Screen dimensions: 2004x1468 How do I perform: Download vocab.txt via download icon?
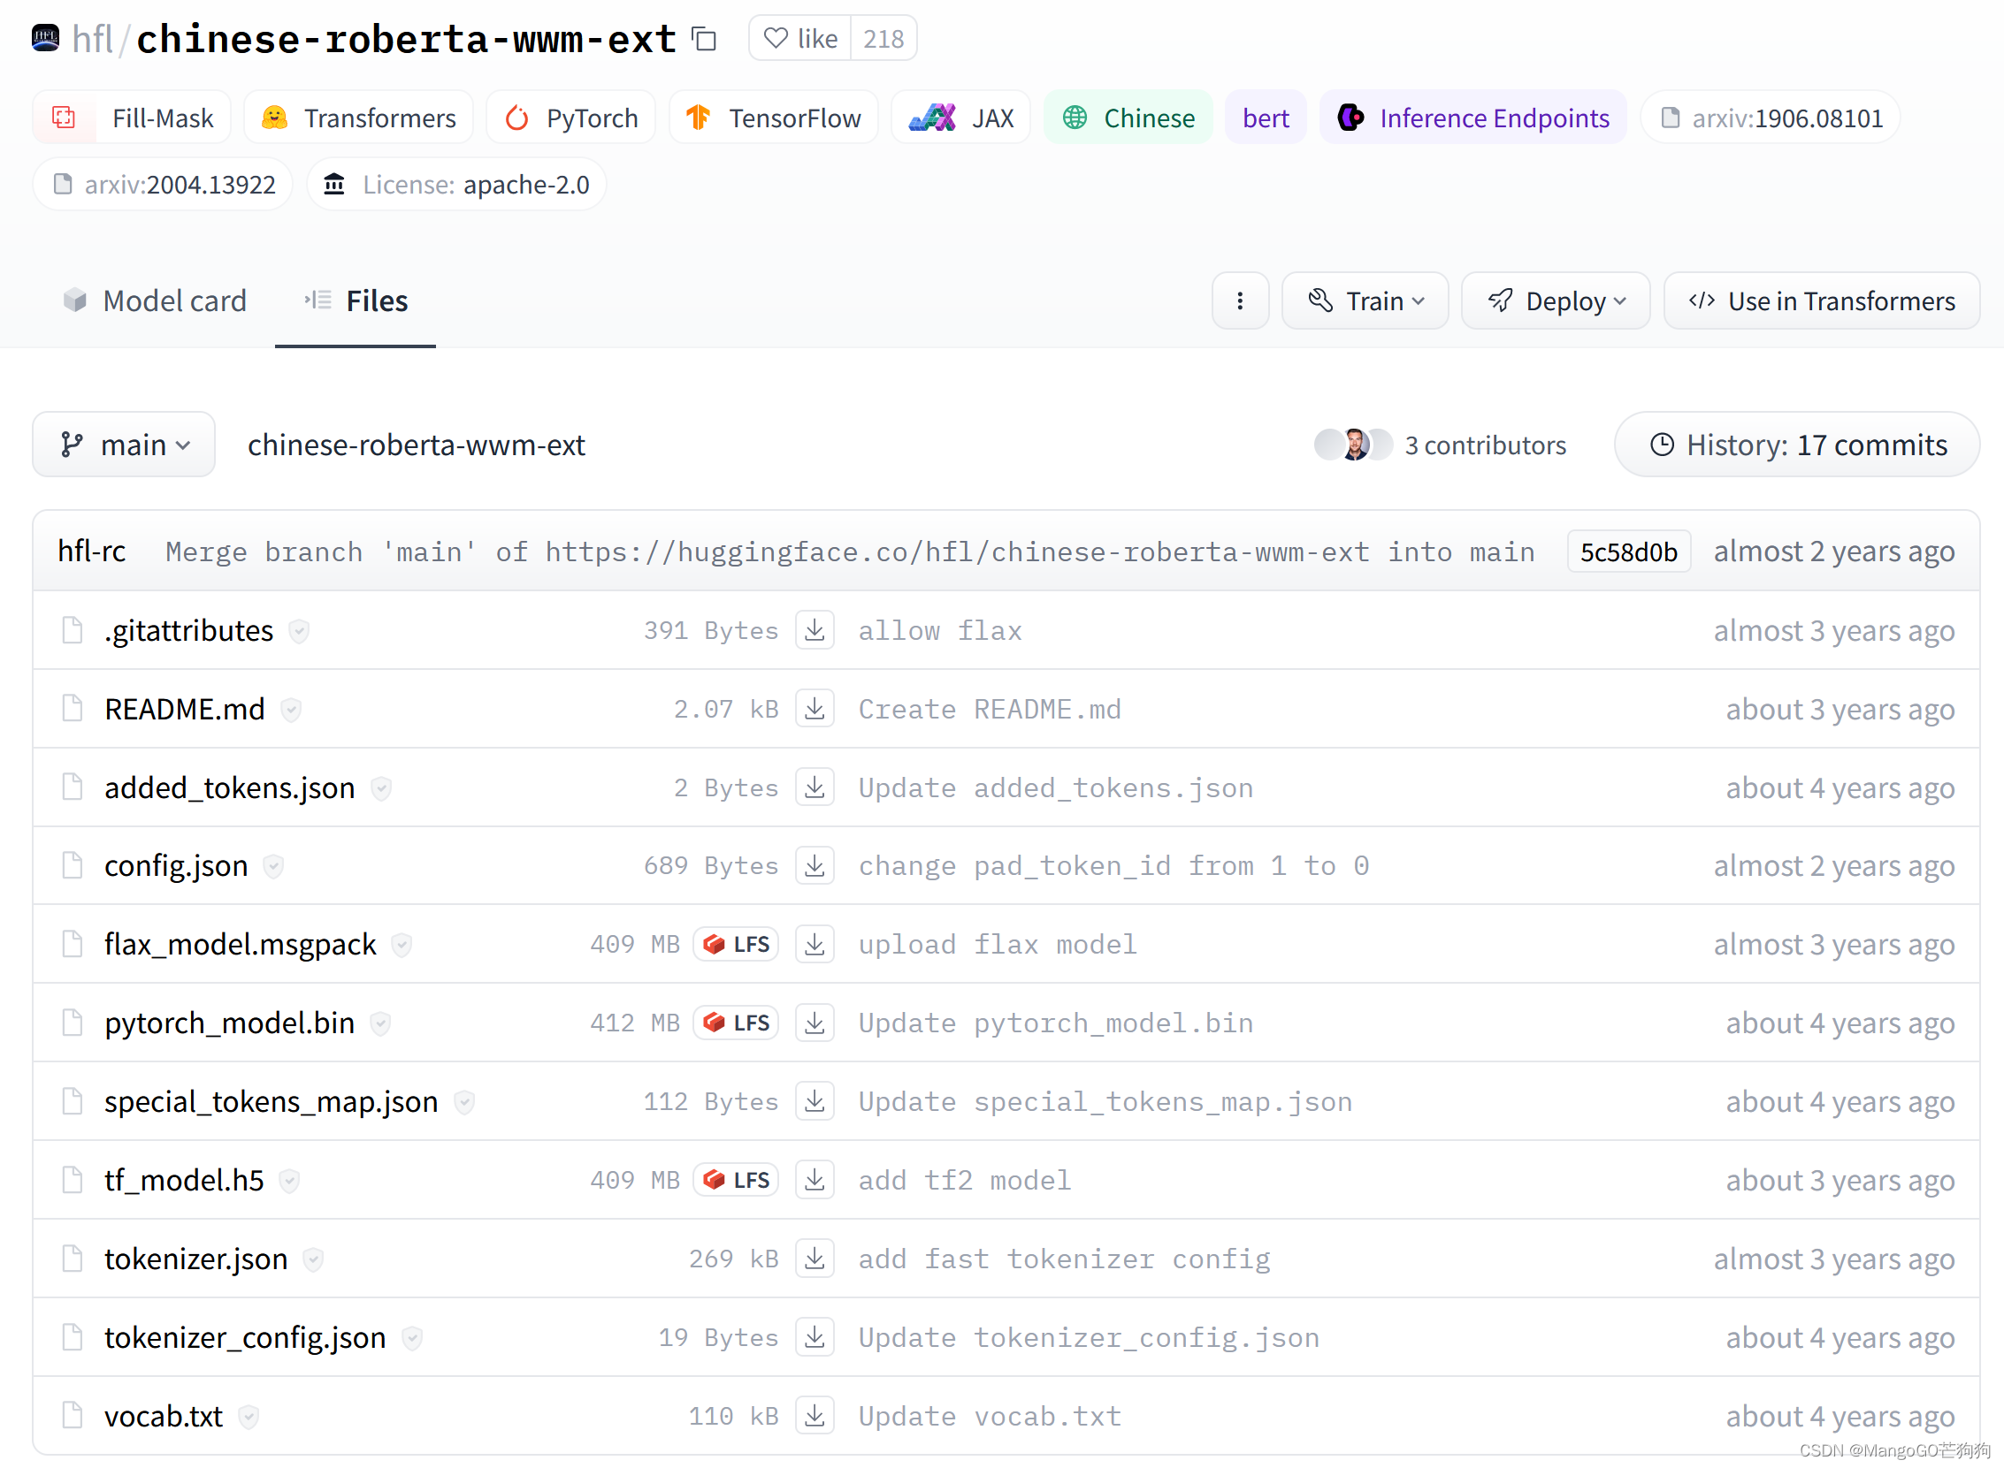pos(815,1416)
